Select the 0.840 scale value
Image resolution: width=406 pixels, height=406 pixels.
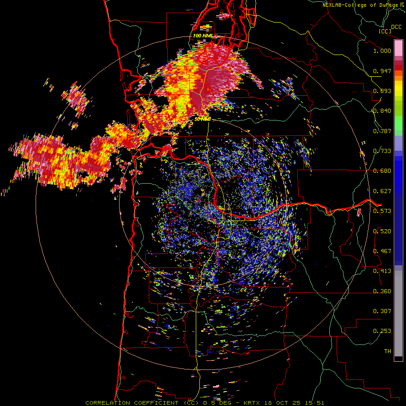click(382, 111)
